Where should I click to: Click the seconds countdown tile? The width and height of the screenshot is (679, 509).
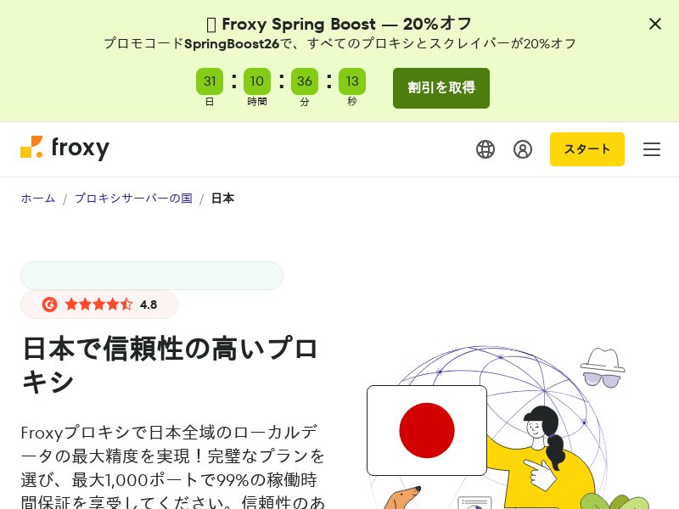pyautogui.click(x=352, y=81)
